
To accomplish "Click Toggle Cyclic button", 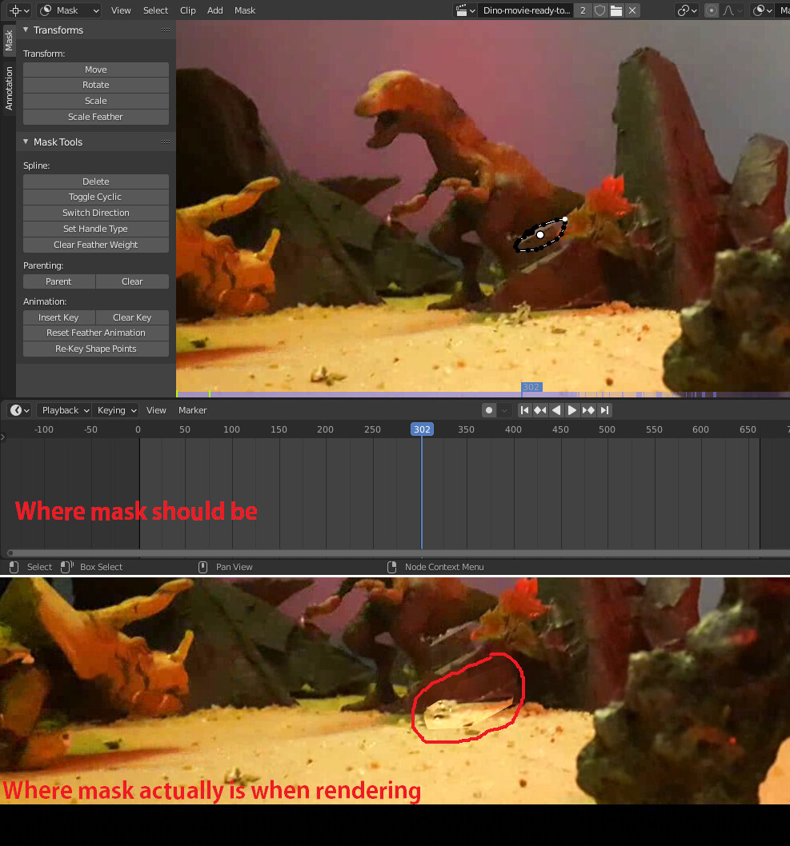I will [x=95, y=197].
